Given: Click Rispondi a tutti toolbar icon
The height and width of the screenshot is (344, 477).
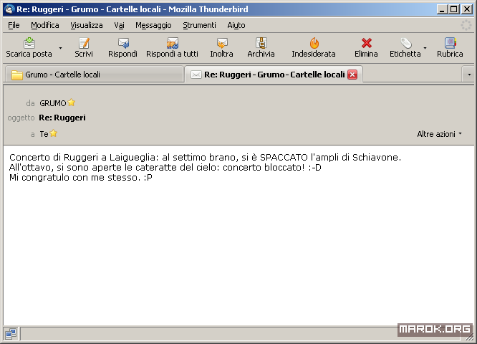Looking at the screenshot, I should click(x=172, y=44).
